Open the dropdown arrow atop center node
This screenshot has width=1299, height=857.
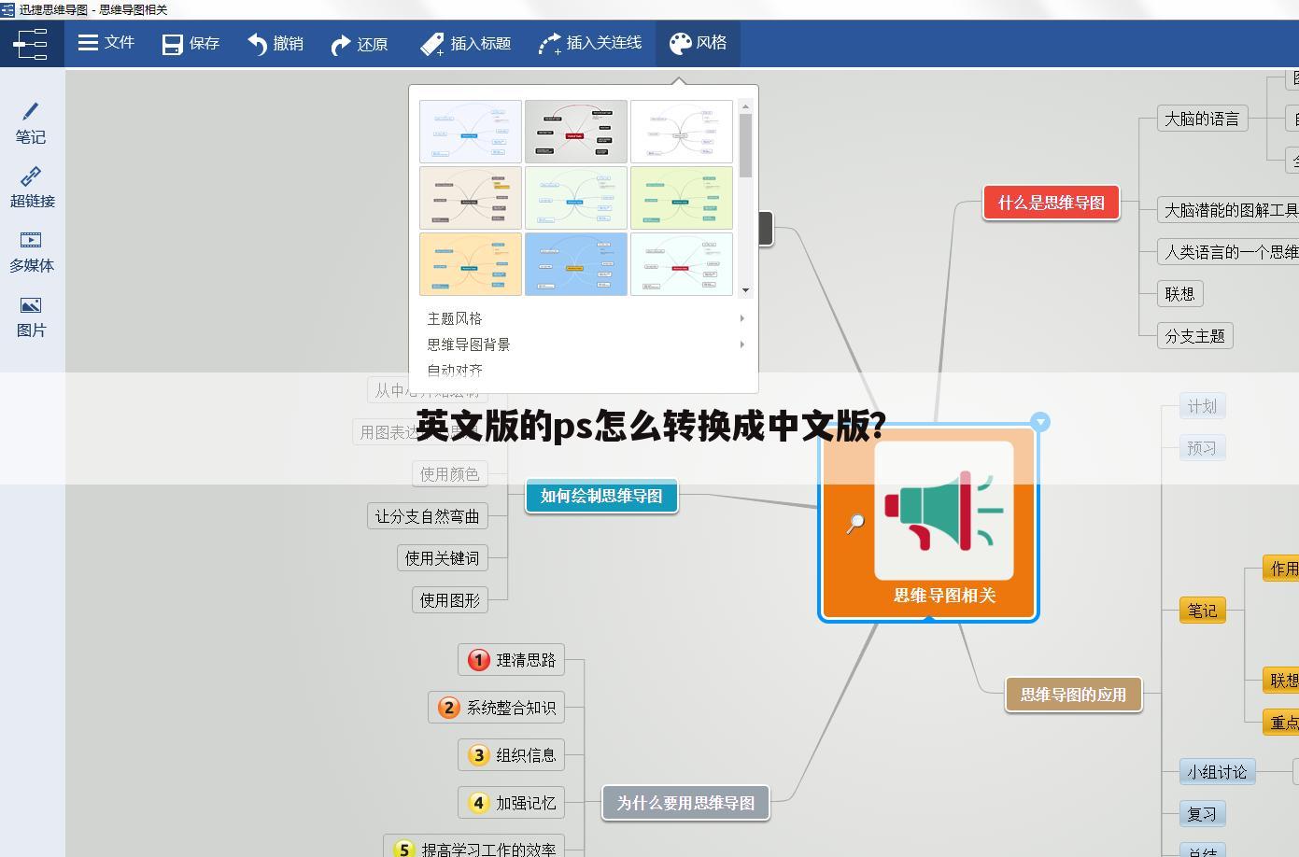click(x=1040, y=422)
